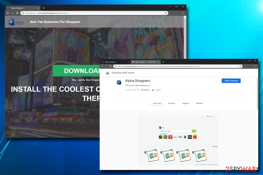Close the Chrome Web Store tab
Image resolution: width=263 pixels, height=175 pixels.
(159, 62)
